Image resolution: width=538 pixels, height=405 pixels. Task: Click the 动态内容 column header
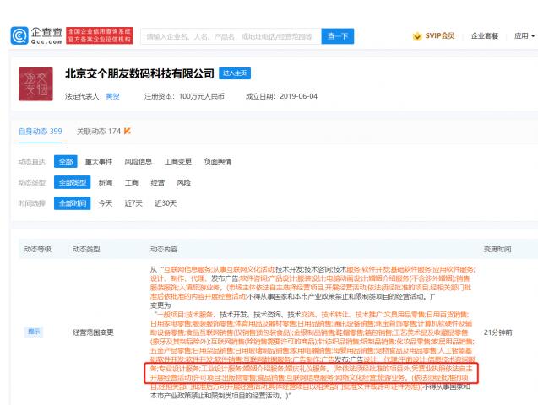coord(164,249)
